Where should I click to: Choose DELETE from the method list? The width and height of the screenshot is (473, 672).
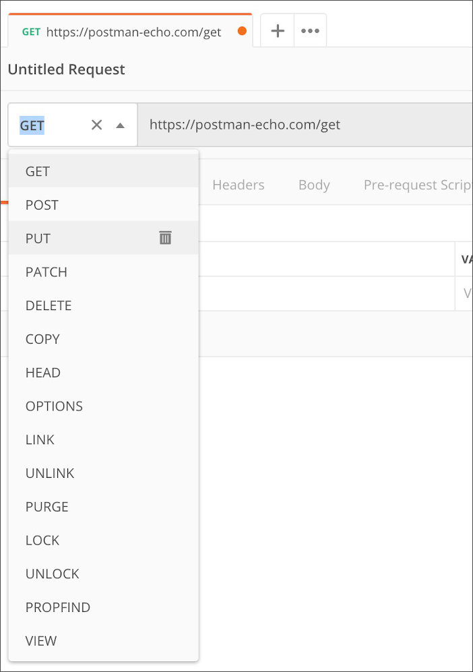pyautogui.click(x=103, y=305)
